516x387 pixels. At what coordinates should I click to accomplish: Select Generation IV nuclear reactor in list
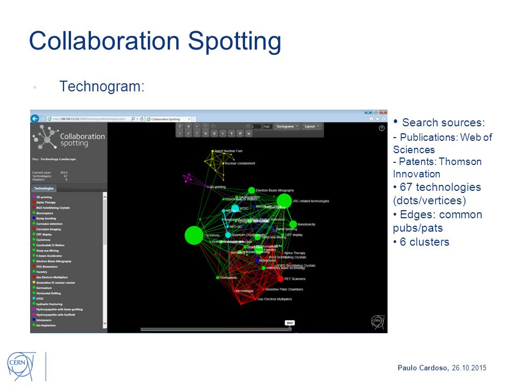[x=54, y=283]
